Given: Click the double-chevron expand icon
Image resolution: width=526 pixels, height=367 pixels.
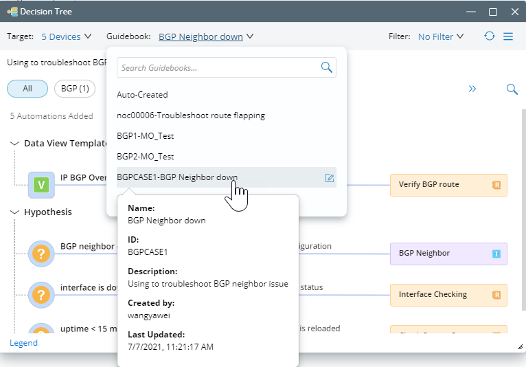Looking at the screenshot, I should pos(472,89).
